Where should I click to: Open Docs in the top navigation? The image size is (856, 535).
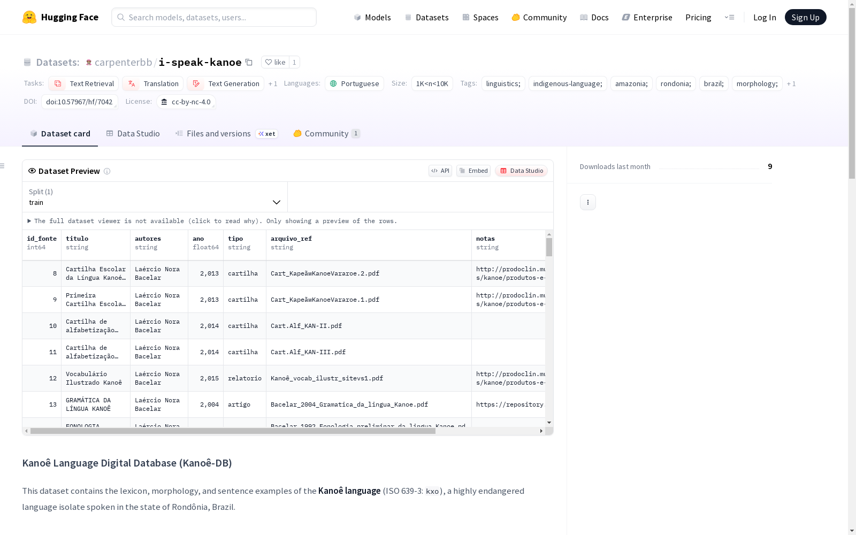coord(594,17)
